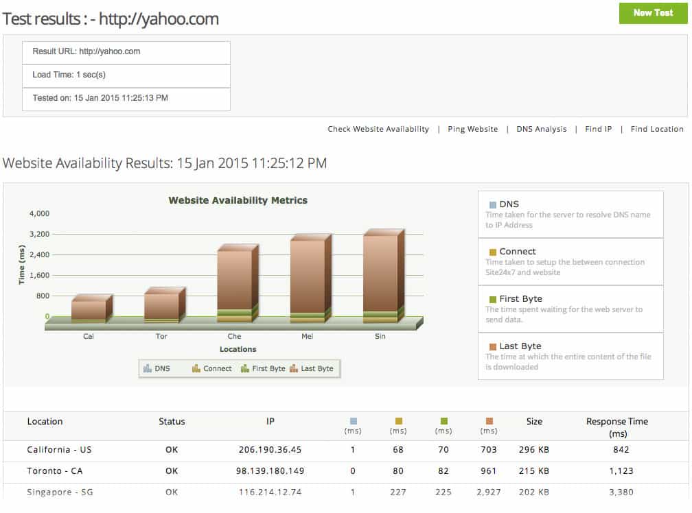Click the Website Availability Results heading
The width and height of the screenshot is (692, 513).
click(165, 163)
